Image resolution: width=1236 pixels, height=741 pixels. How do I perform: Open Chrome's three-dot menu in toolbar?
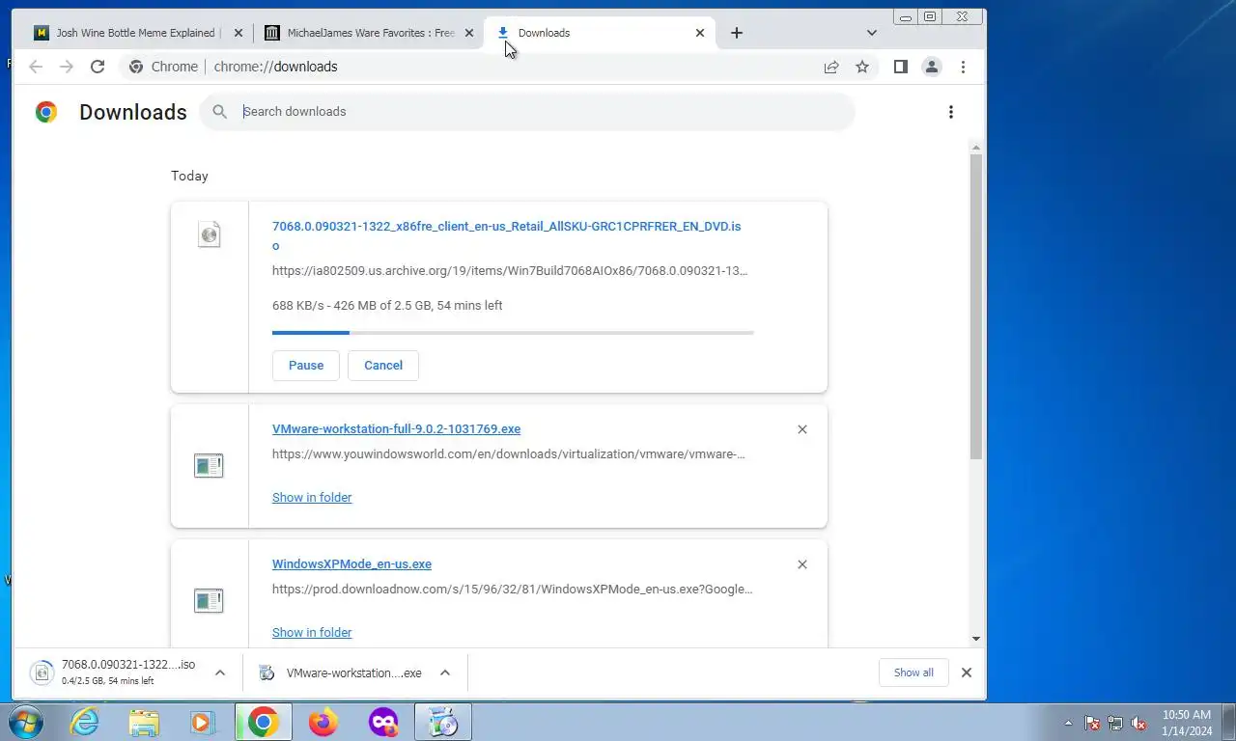click(x=963, y=67)
